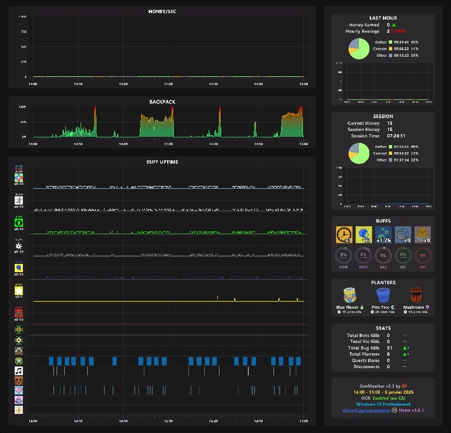This screenshot has height=433, width=451.
Task: Click the green oval focus buff icon
Action: [x=19, y=222]
